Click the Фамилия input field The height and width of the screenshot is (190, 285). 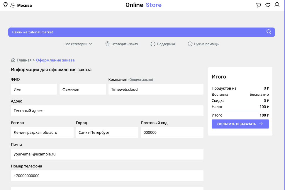pos(83,89)
